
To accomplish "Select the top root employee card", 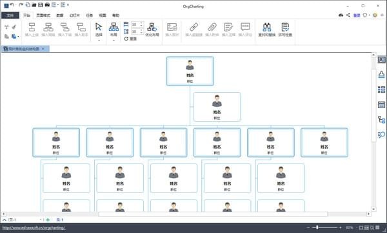I will tap(190, 71).
